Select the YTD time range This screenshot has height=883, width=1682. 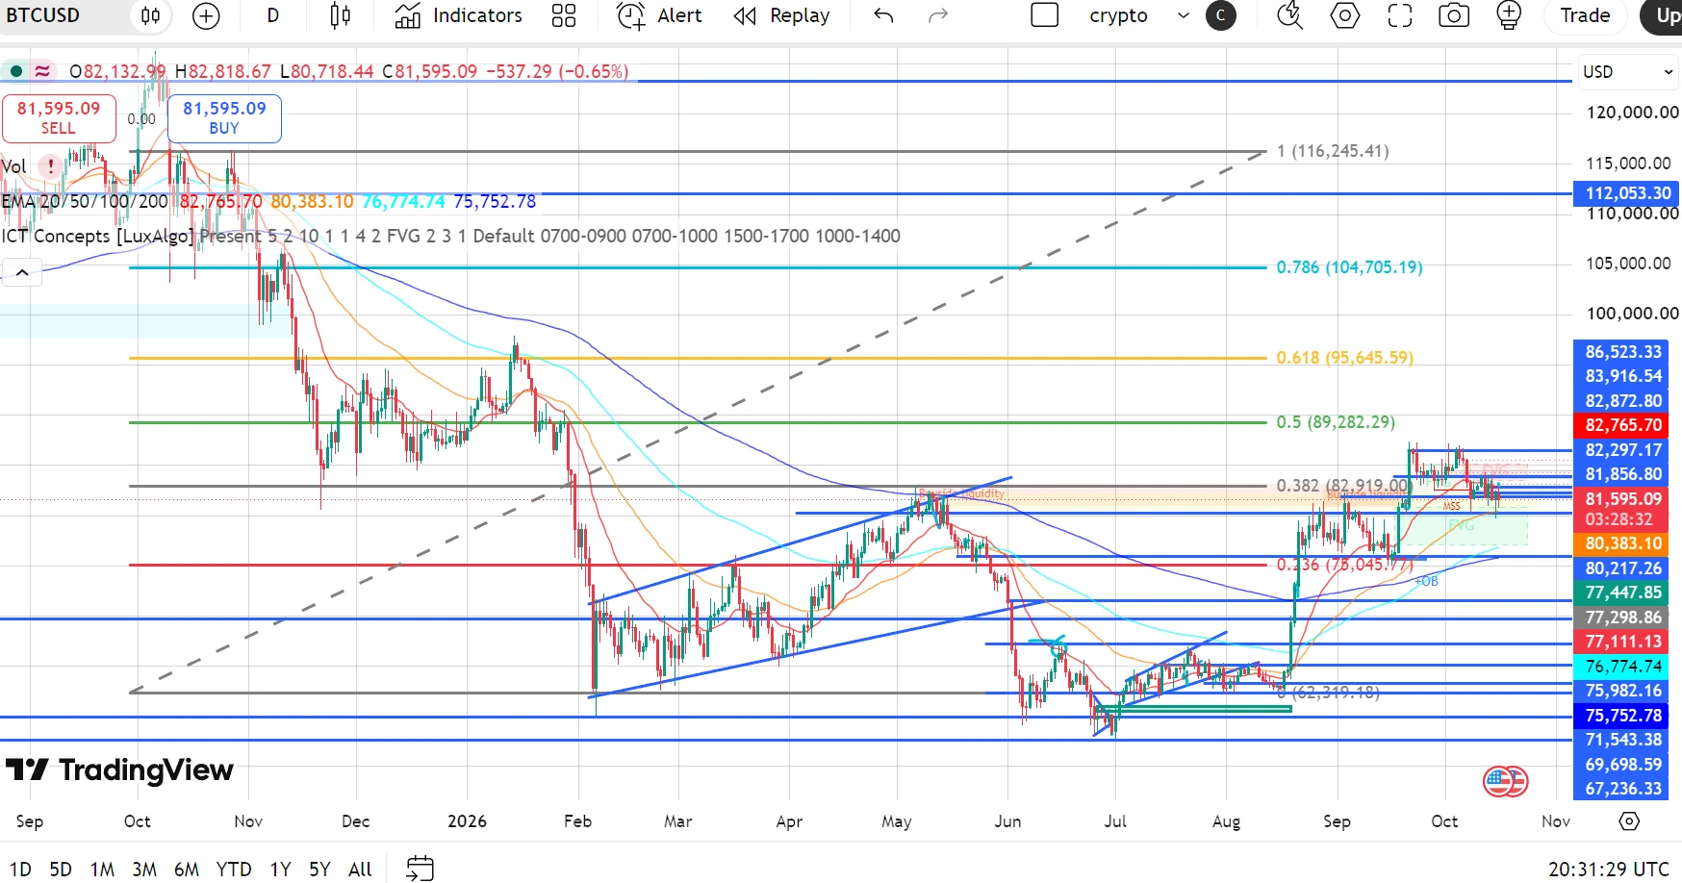point(234,870)
